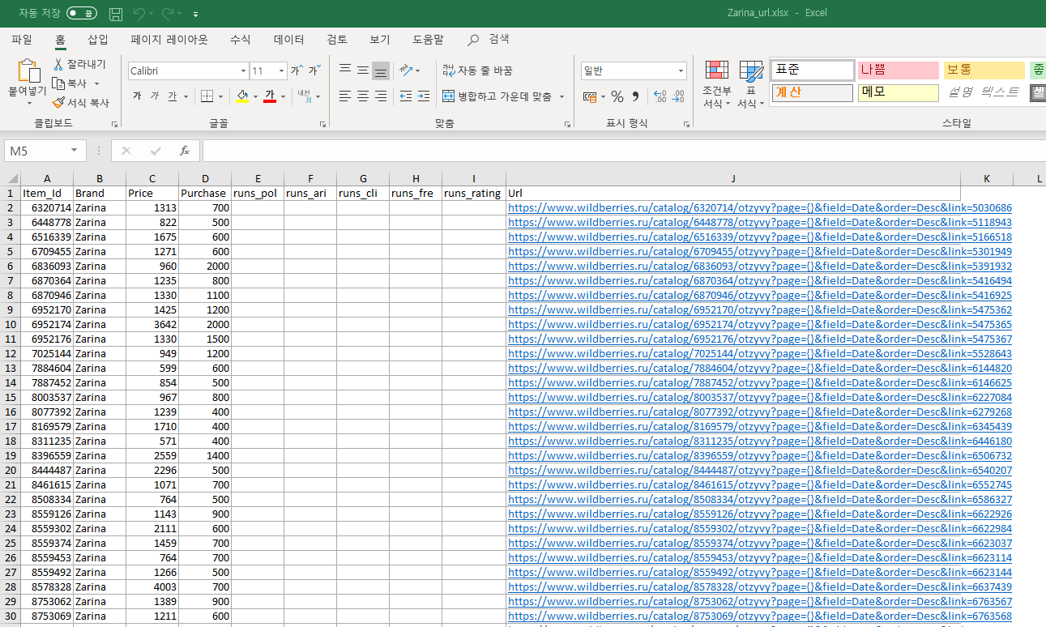The height and width of the screenshot is (627, 1046).
Task: Click align text right icon
Action: pyautogui.click(x=381, y=96)
